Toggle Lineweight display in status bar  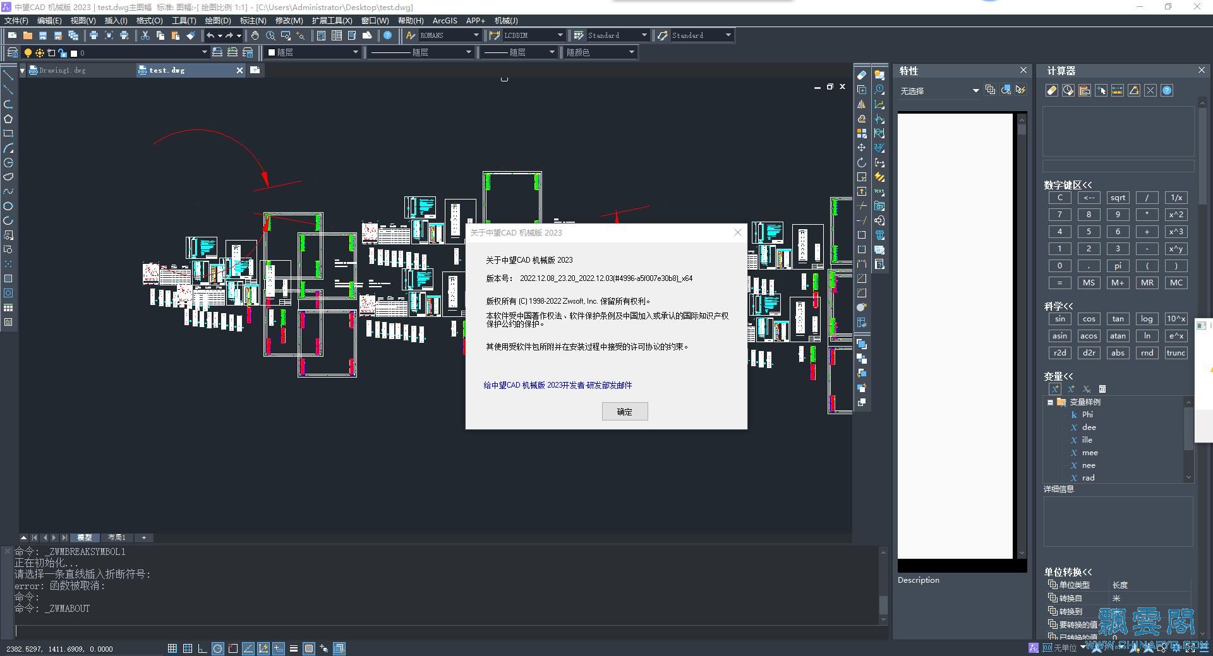[294, 648]
